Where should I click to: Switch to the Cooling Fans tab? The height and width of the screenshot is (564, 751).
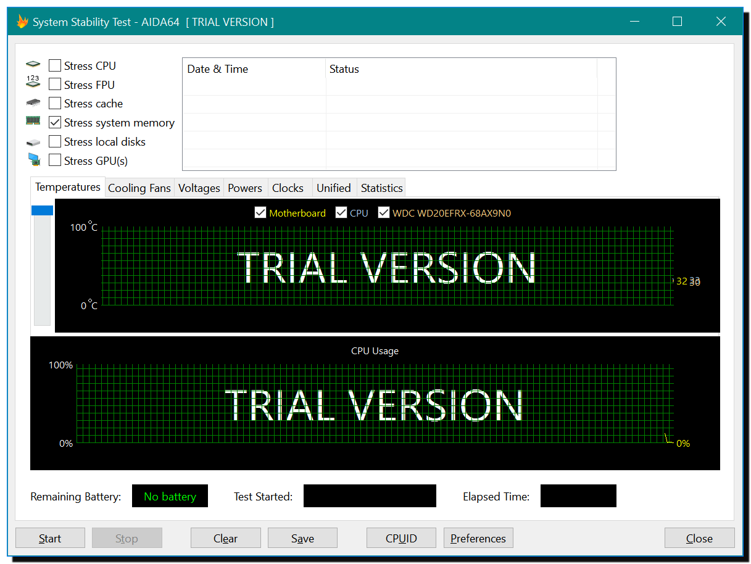point(139,188)
